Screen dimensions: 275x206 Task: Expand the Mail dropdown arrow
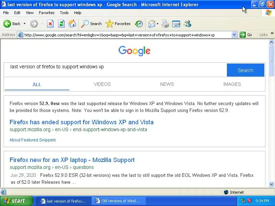click(157, 24)
